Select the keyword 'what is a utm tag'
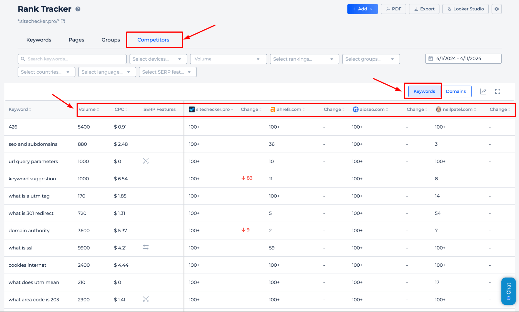Image resolution: width=519 pixels, height=312 pixels. click(x=29, y=196)
